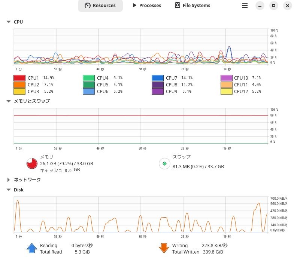The height and width of the screenshot is (264, 294).
Task: Change the CPU1 red color swatch
Action: (19, 78)
